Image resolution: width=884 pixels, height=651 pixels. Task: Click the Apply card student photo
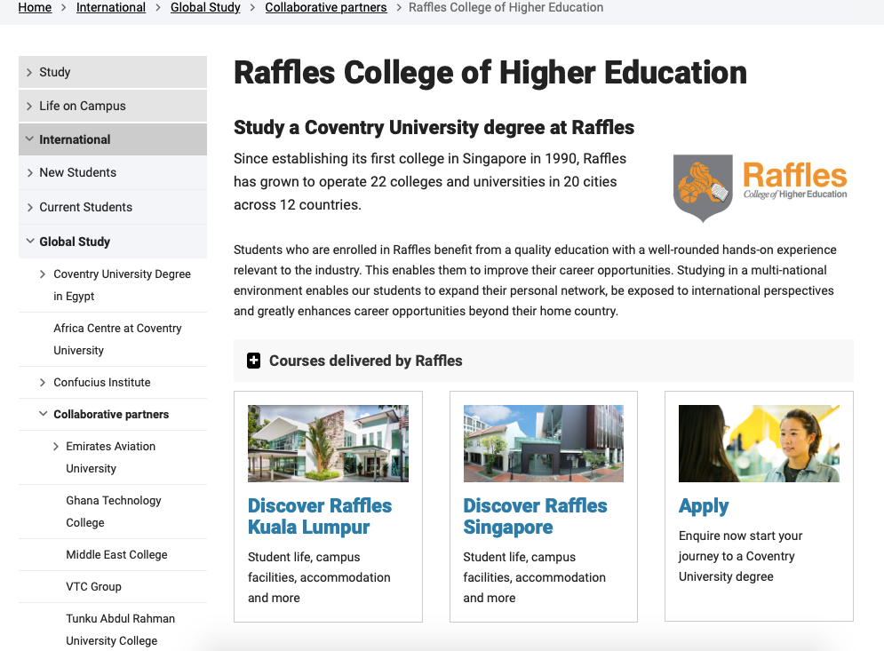(x=759, y=443)
